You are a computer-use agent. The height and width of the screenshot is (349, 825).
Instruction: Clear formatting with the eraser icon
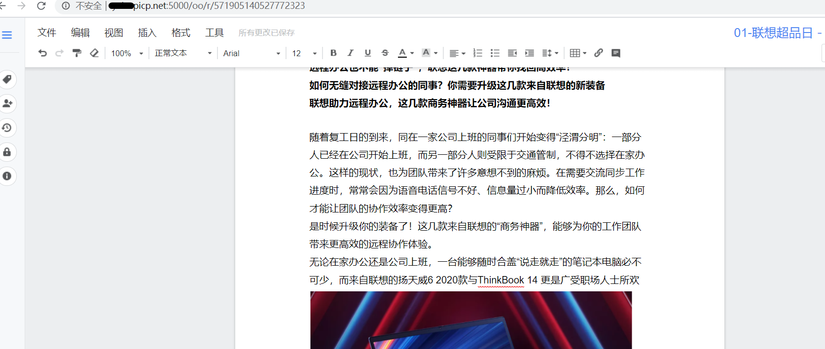tap(94, 53)
